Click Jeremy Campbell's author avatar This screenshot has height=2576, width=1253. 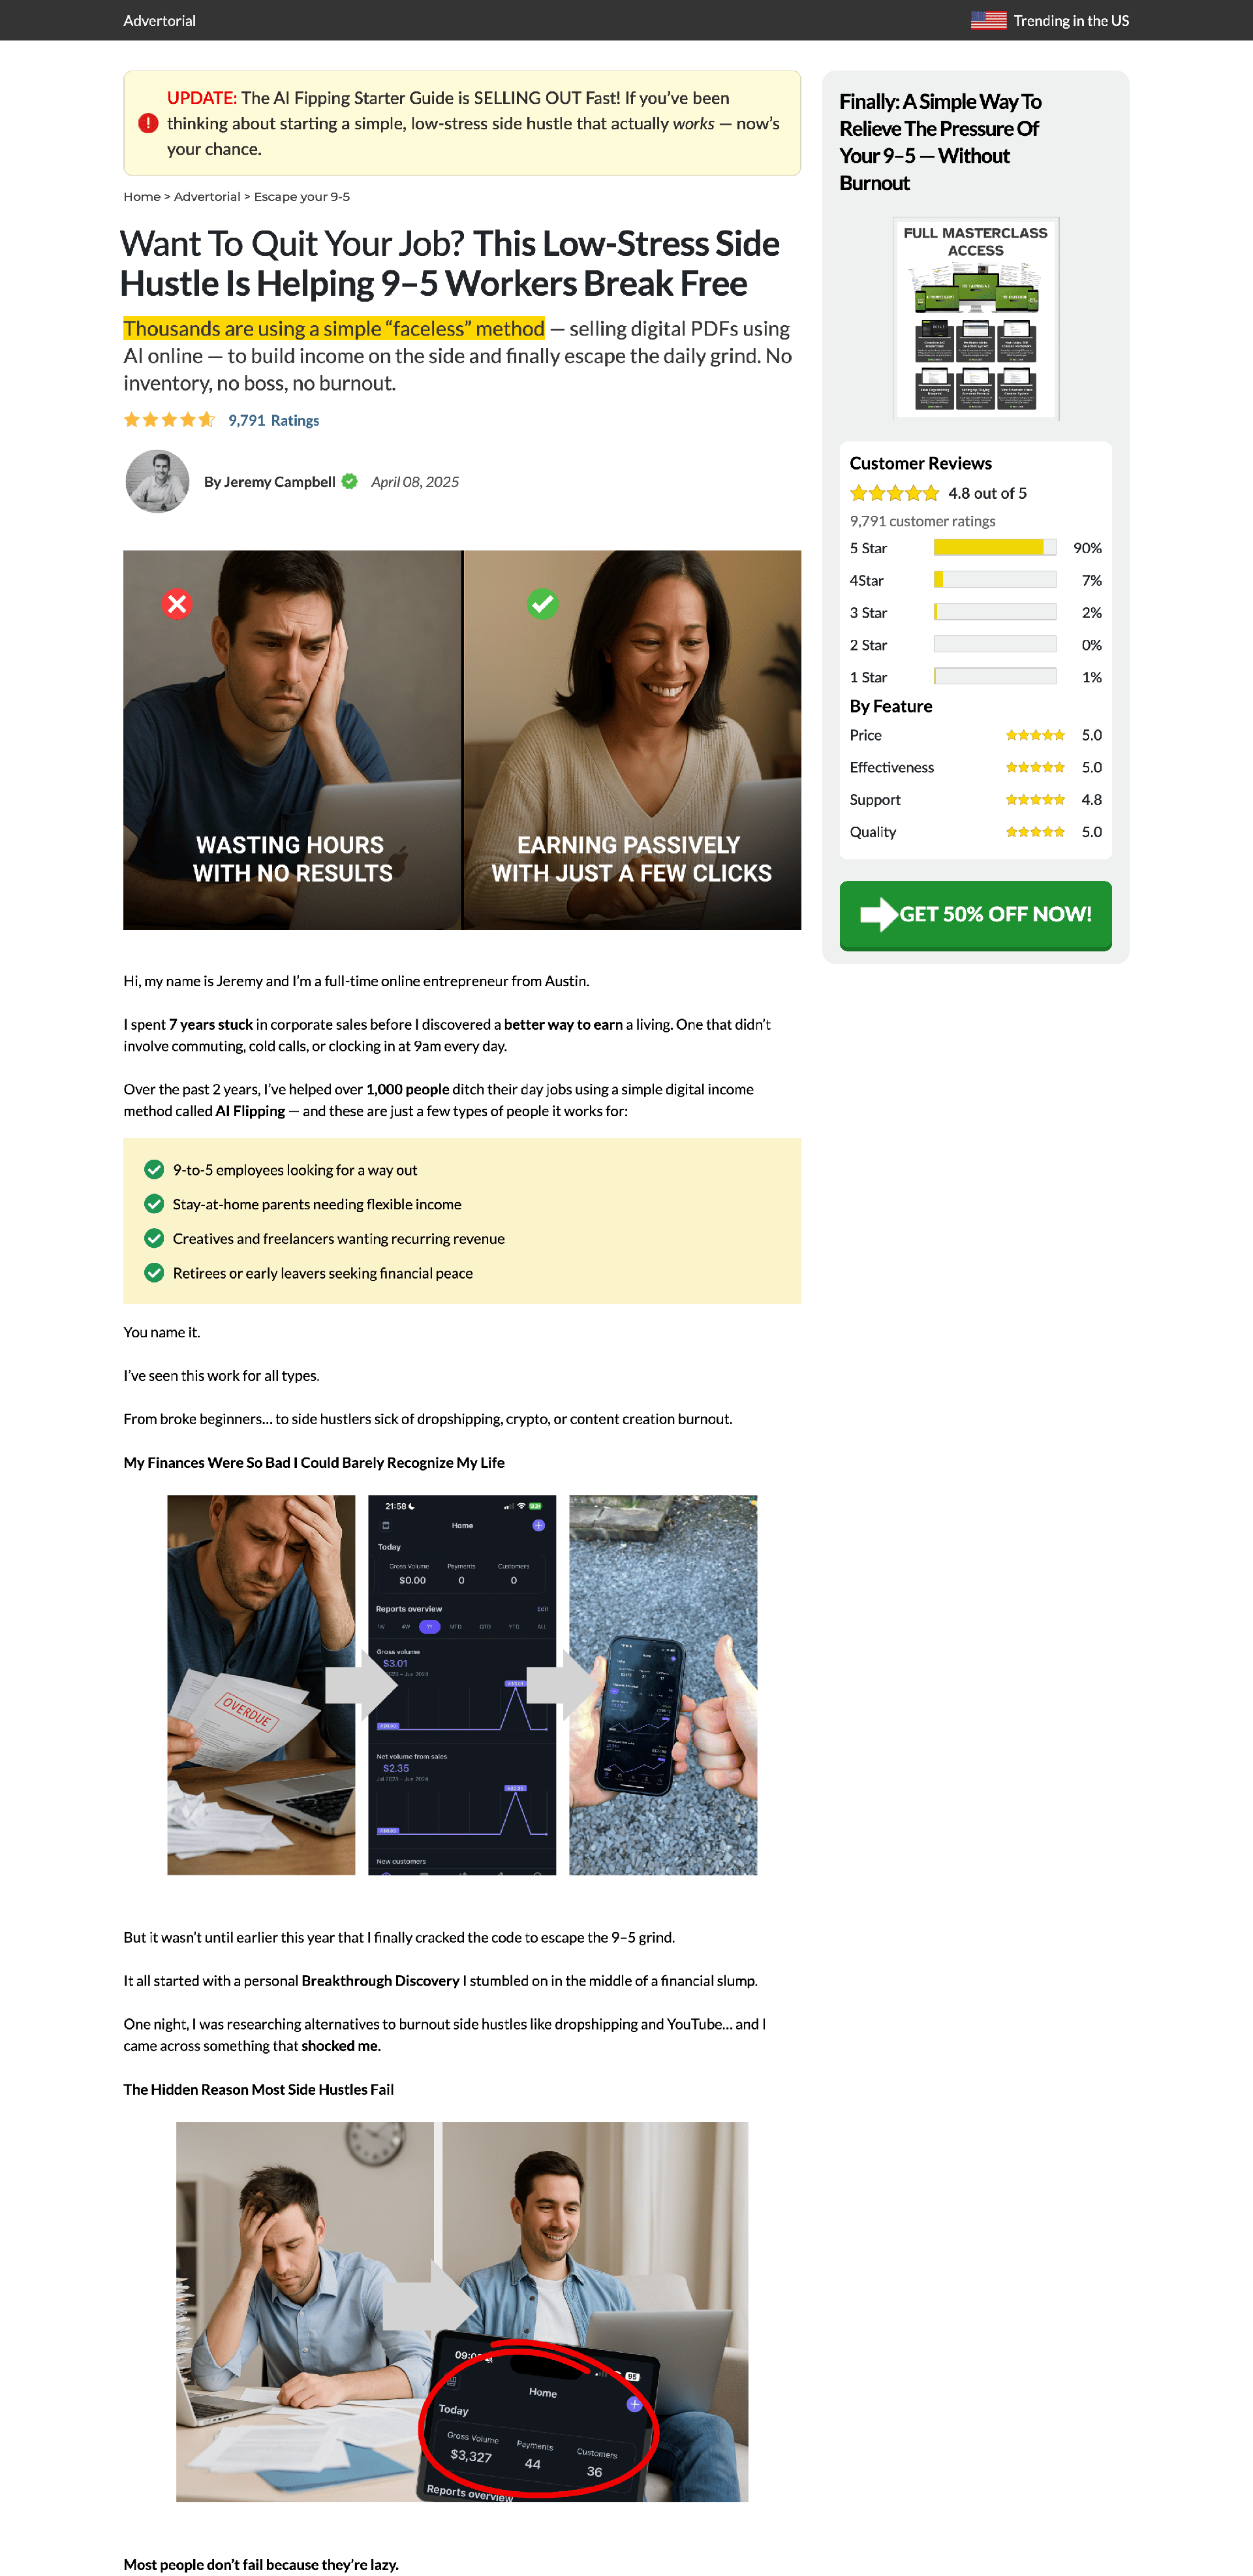(157, 481)
